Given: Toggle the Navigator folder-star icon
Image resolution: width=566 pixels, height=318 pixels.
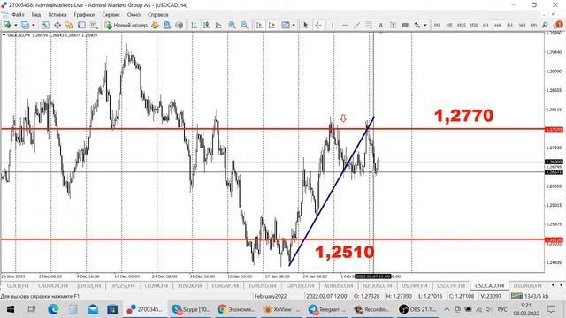Looking at the screenshot, I should pyautogui.click(x=69, y=25).
